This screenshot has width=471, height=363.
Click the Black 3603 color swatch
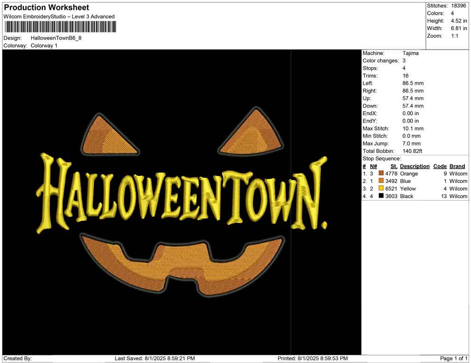381,196
